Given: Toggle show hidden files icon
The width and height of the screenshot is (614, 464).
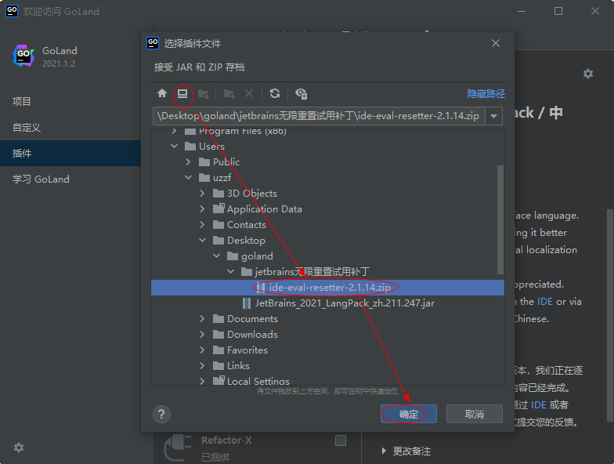Looking at the screenshot, I should 302,93.
